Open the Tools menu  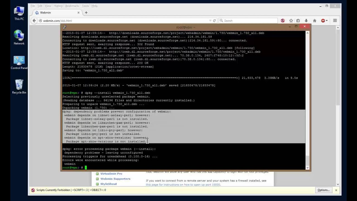(85, 6)
